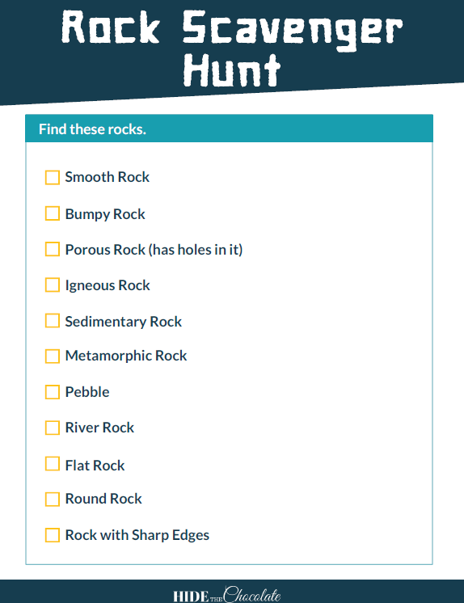The height and width of the screenshot is (603, 464).
Task: Click the Hide the Chocolate logo
Action: pos(227,595)
